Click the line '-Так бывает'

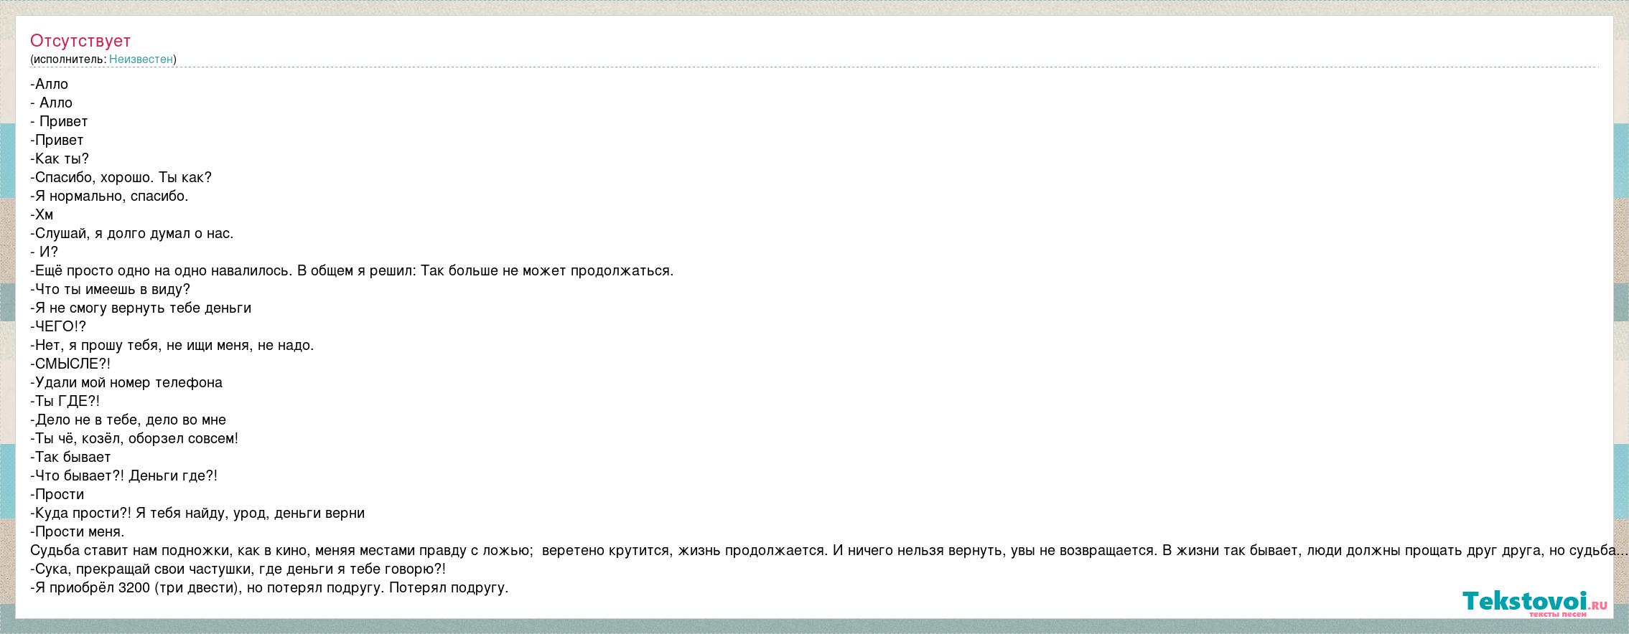tap(70, 457)
